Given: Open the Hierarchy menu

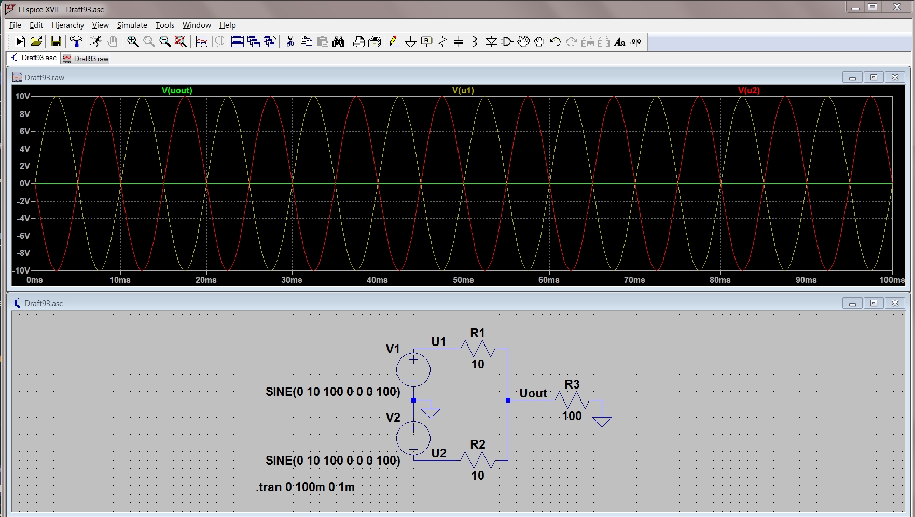Looking at the screenshot, I should 67,25.
